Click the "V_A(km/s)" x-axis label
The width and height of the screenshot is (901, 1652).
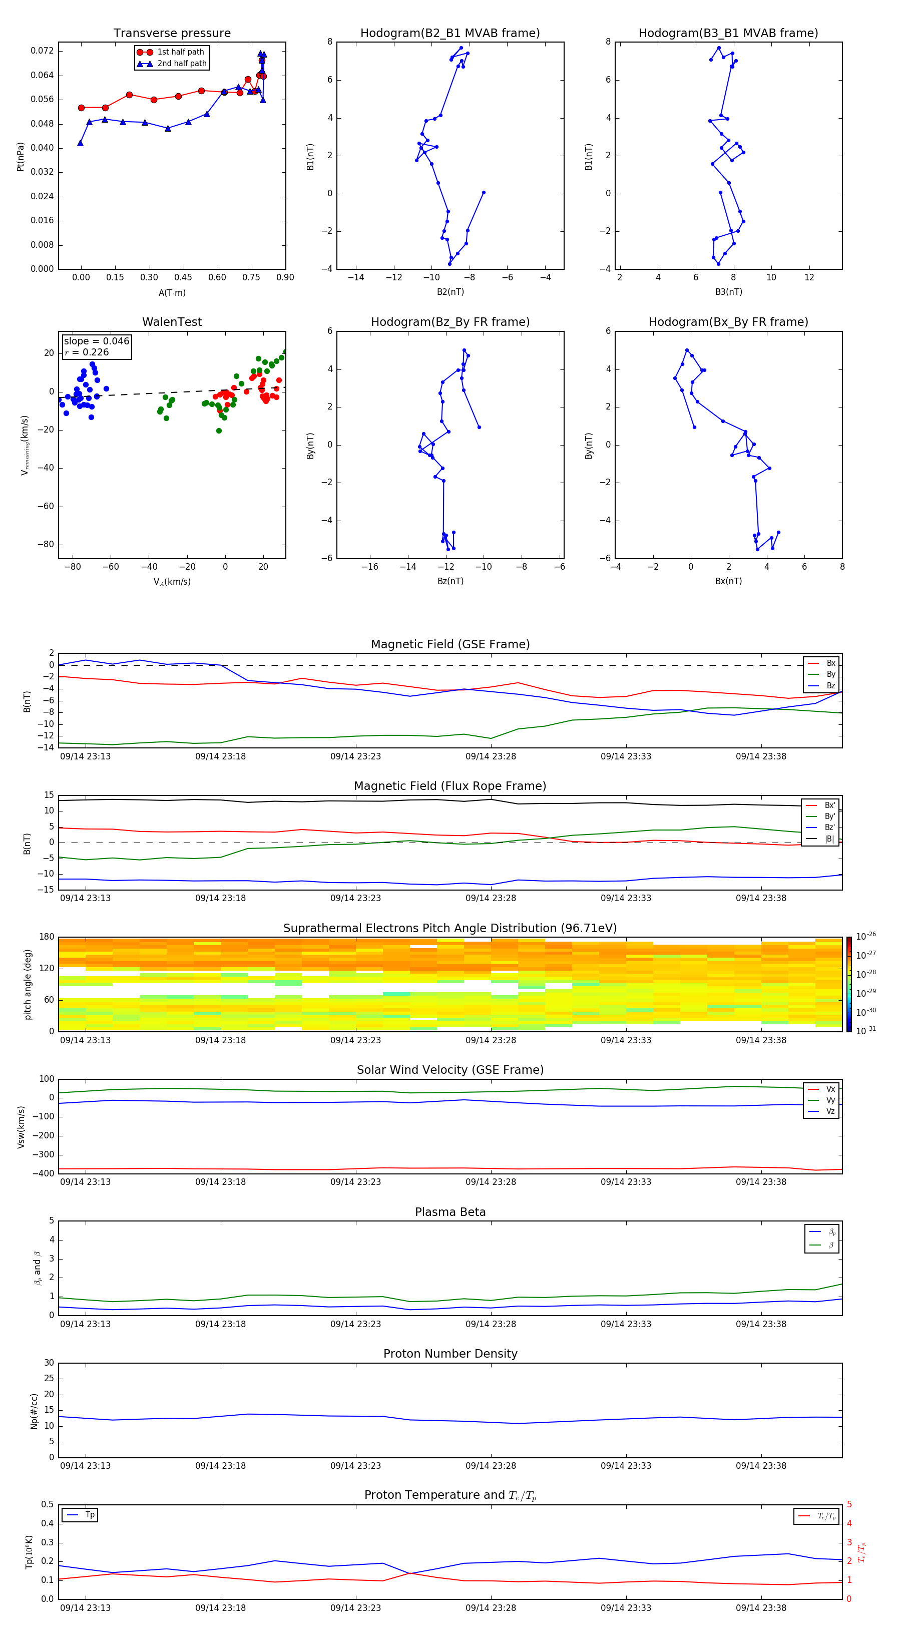[x=172, y=582]
